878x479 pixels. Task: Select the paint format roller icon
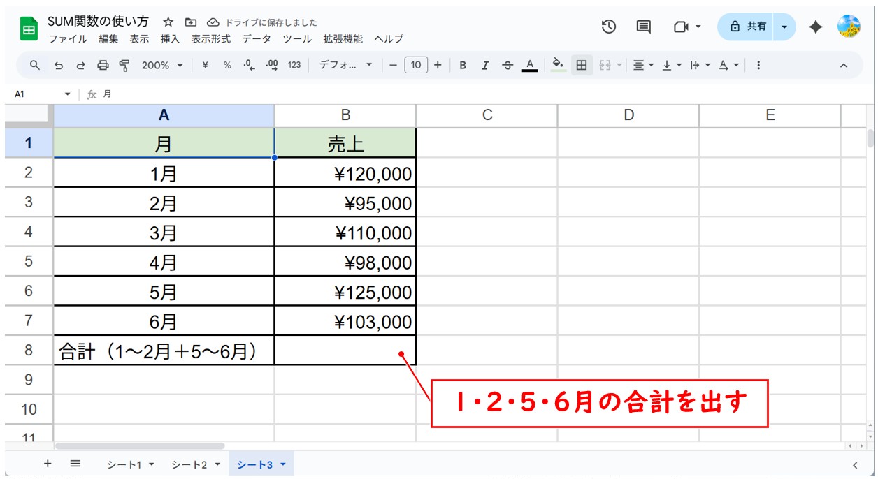(124, 65)
